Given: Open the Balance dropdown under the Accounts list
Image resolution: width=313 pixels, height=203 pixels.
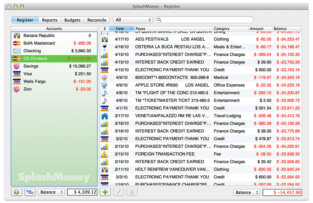Looking at the screenshot, I should pyautogui.click(x=51, y=192).
